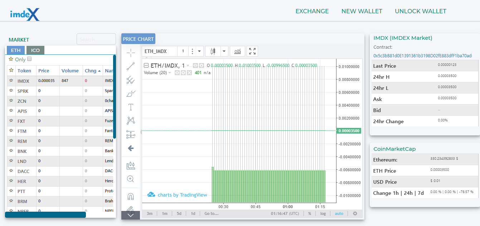
Task: Select the trend line drawing tool
Action: coord(131,66)
